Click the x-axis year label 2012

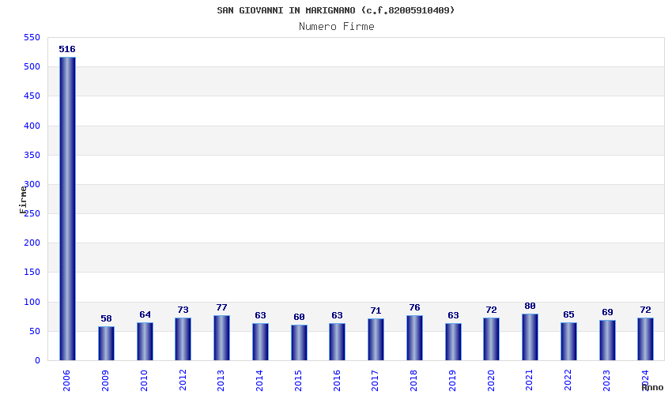pos(183,381)
